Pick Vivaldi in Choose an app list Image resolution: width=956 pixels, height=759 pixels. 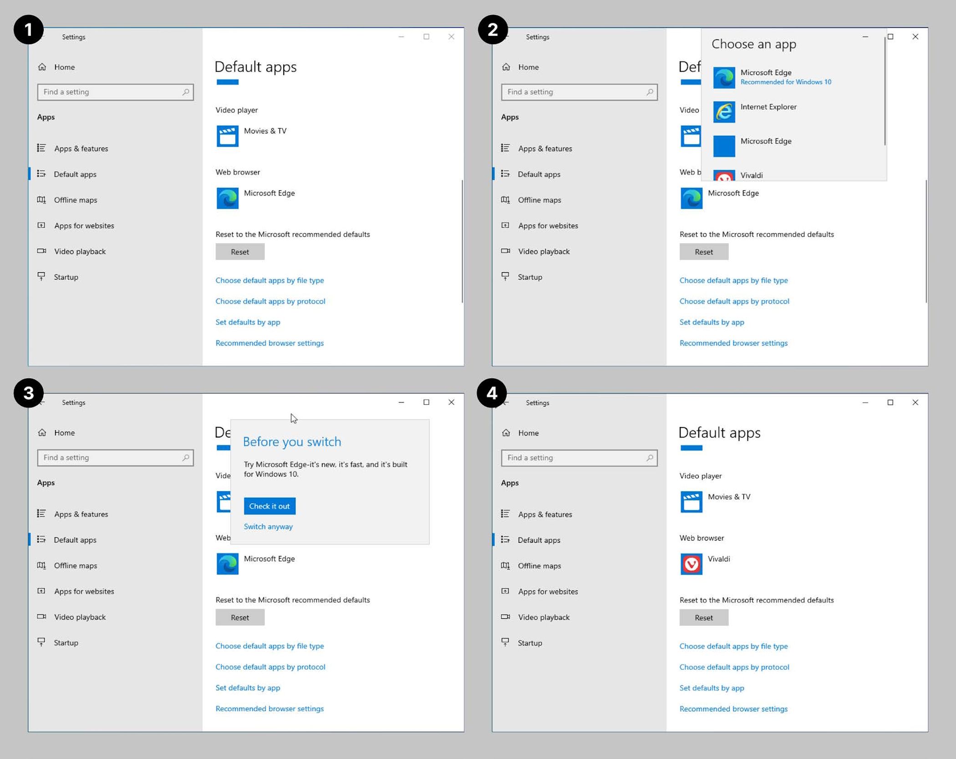point(793,175)
